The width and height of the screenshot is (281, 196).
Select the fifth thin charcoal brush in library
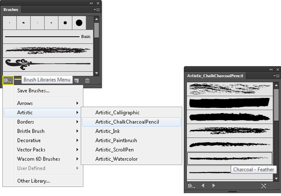pyautogui.click(x=230, y=144)
